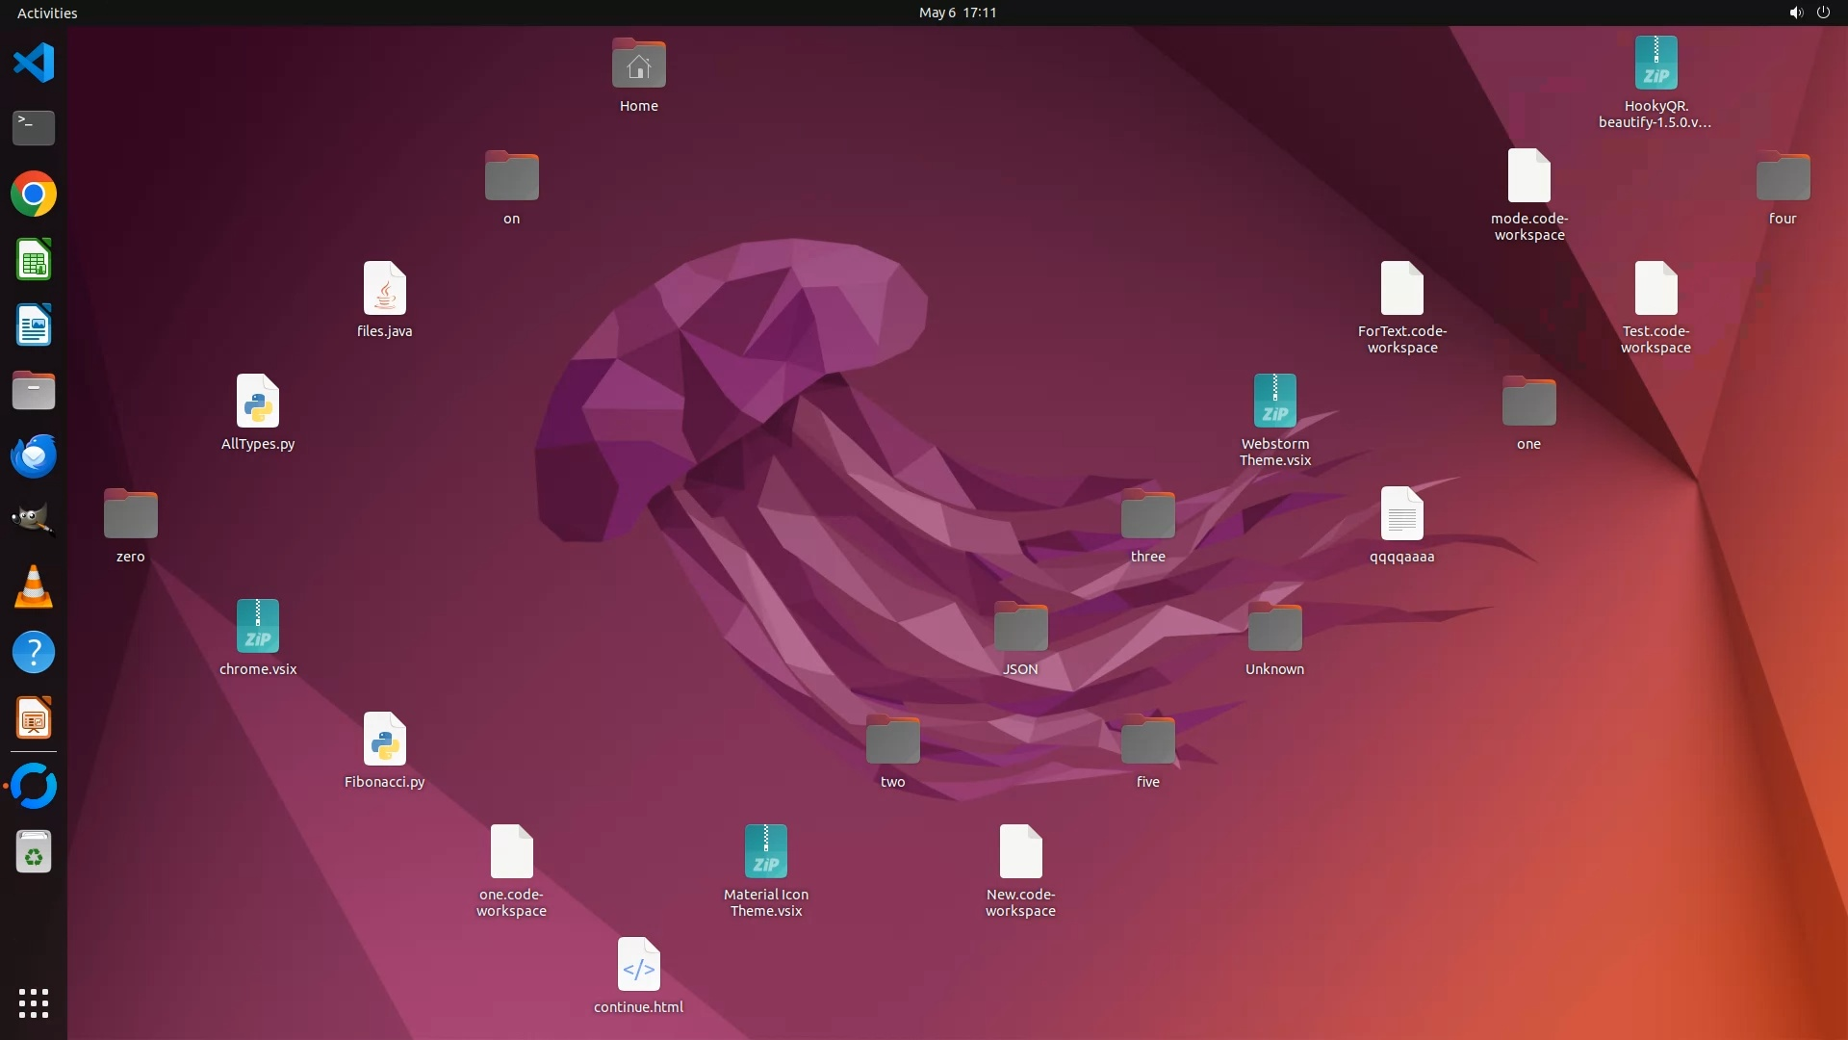This screenshot has width=1848, height=1040.
Task: Open the system menu via power icon
Action: [1823, 13]
